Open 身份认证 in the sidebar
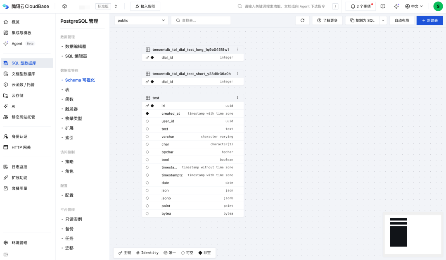 (x=27, y=137)
